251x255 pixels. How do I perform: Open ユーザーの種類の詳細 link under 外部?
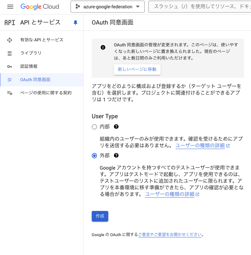click(x=170, y=194)
